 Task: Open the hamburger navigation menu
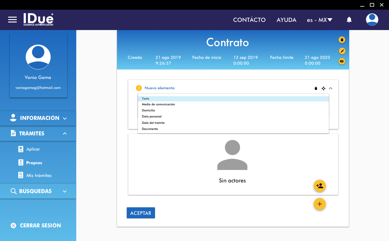point(12,20)
